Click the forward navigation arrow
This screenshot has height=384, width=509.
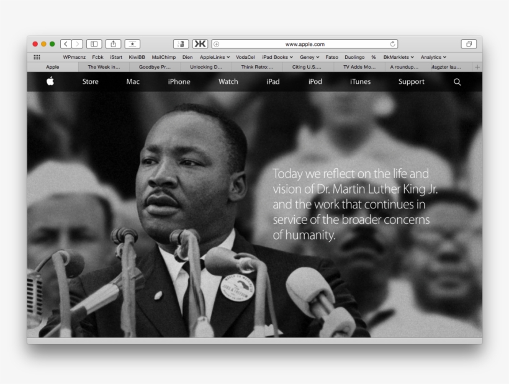tap(76, 43)
